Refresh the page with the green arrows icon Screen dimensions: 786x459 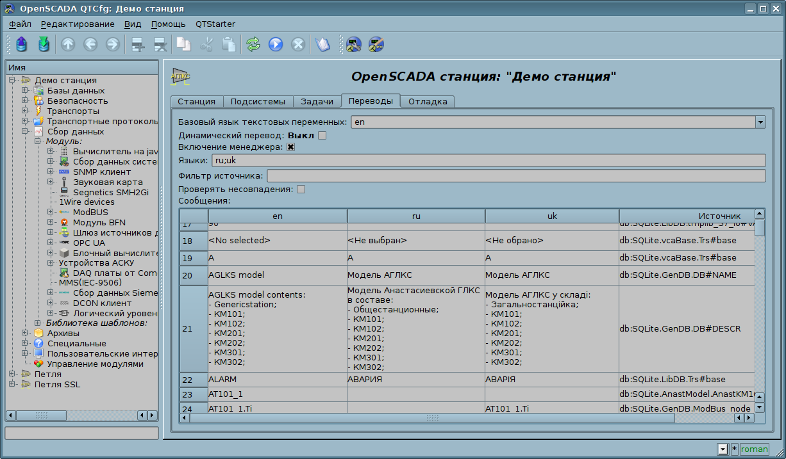click(x=253, y=44)
